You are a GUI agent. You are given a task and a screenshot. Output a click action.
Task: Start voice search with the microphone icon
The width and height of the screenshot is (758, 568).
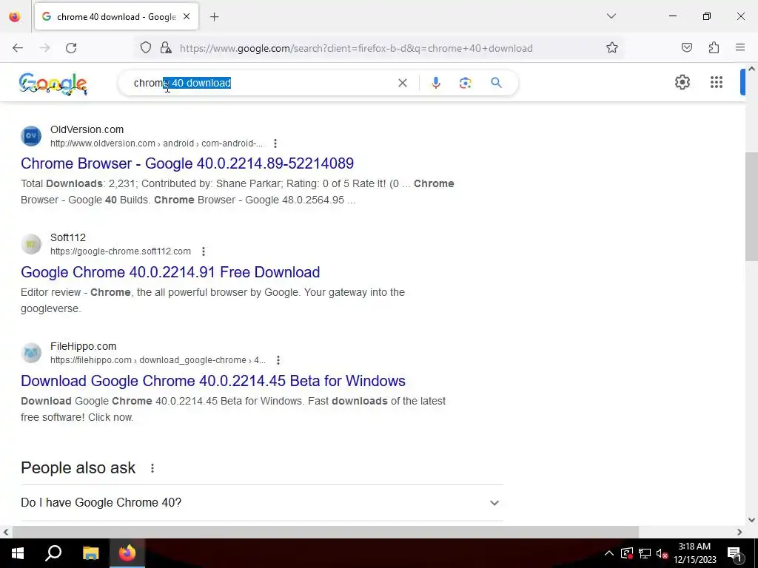click(x=435, y=83)
